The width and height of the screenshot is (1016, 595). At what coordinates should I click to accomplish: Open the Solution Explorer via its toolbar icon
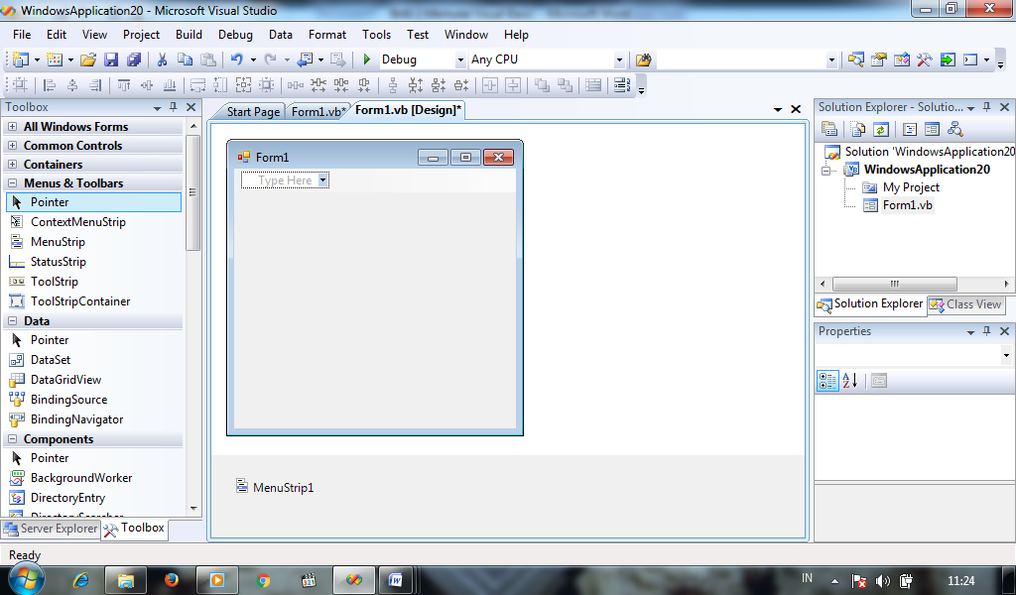click(857, 59)
